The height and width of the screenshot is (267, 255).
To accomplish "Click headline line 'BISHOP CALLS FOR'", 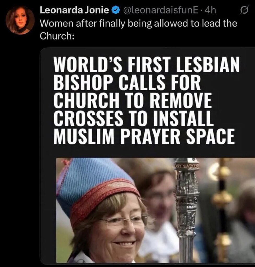I will pos(127,83).
